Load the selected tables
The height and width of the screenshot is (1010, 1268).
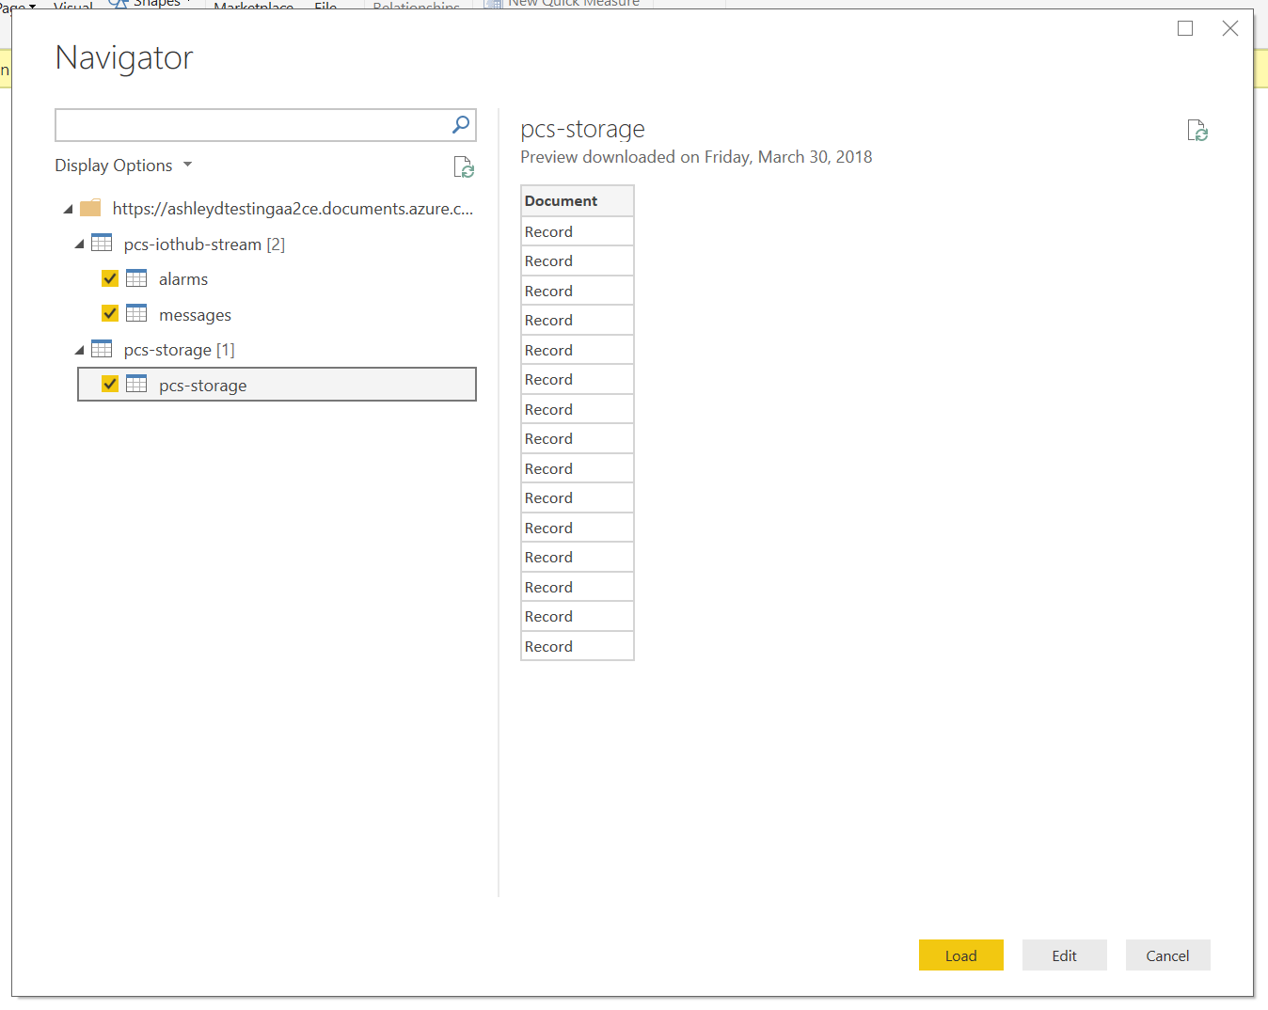pyautogui.click(x=961, y=955)
